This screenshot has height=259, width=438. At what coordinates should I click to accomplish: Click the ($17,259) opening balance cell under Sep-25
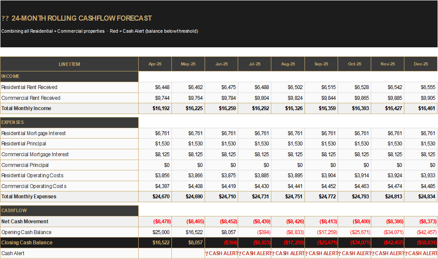pos(321,232)
